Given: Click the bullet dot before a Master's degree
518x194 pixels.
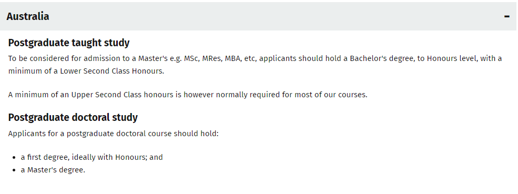Looking at the screenshot, I should 14,170.
